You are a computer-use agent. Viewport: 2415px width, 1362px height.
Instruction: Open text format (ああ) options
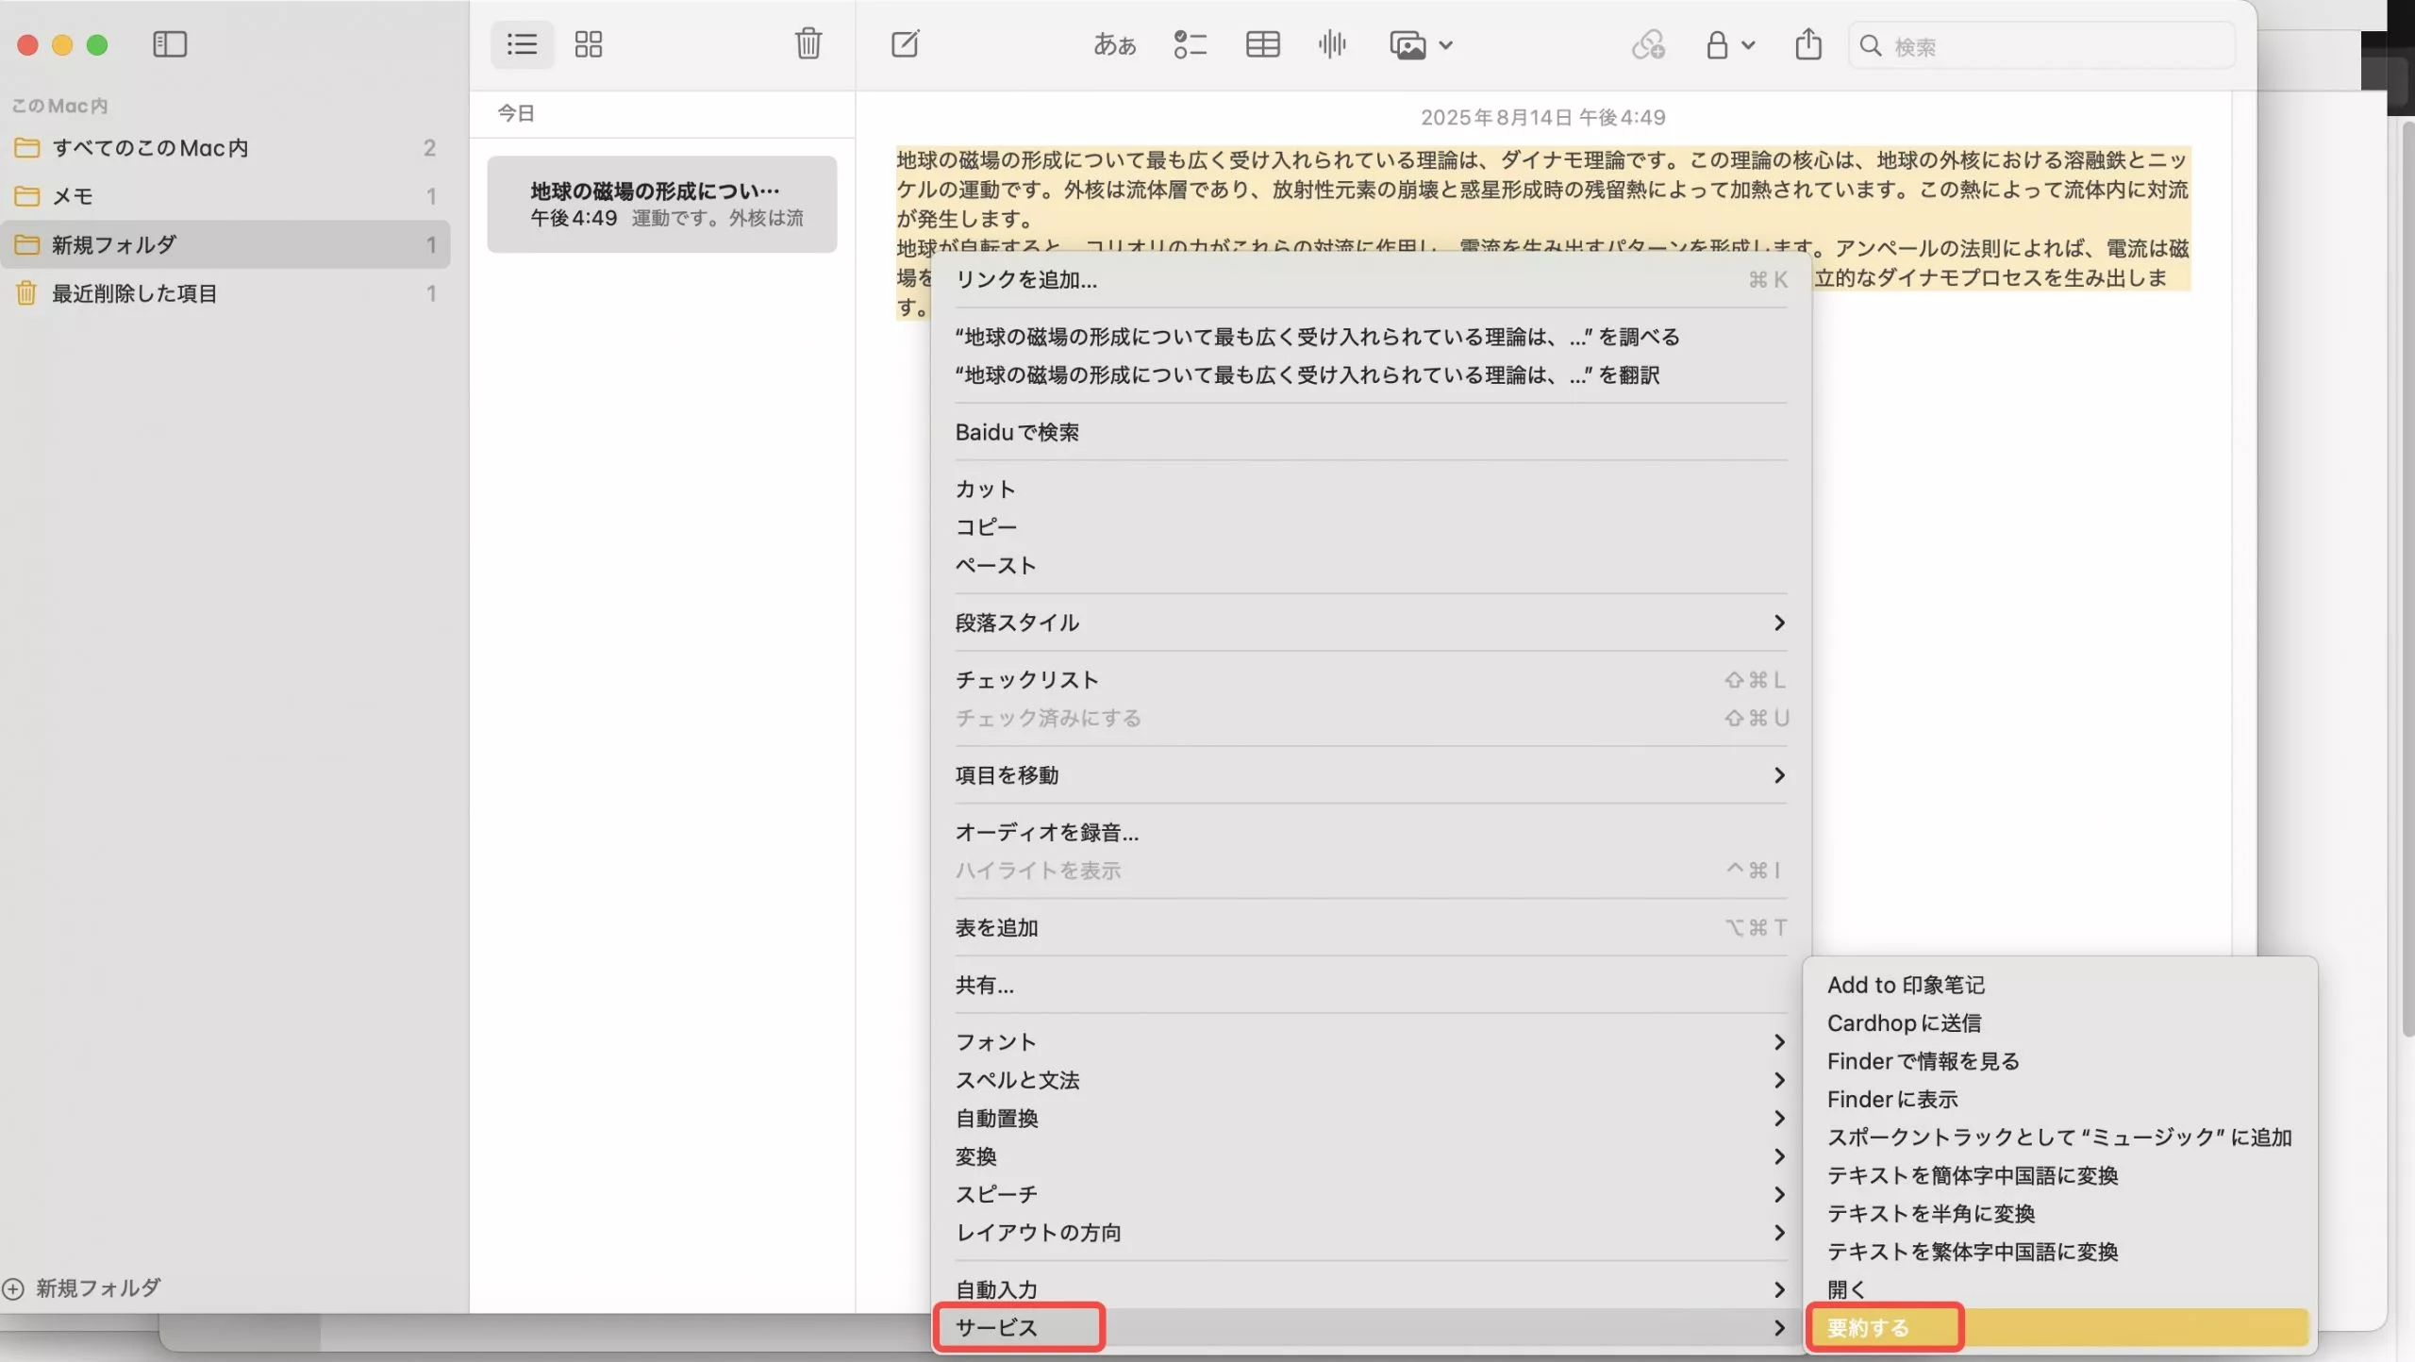tap(1114, 44)
